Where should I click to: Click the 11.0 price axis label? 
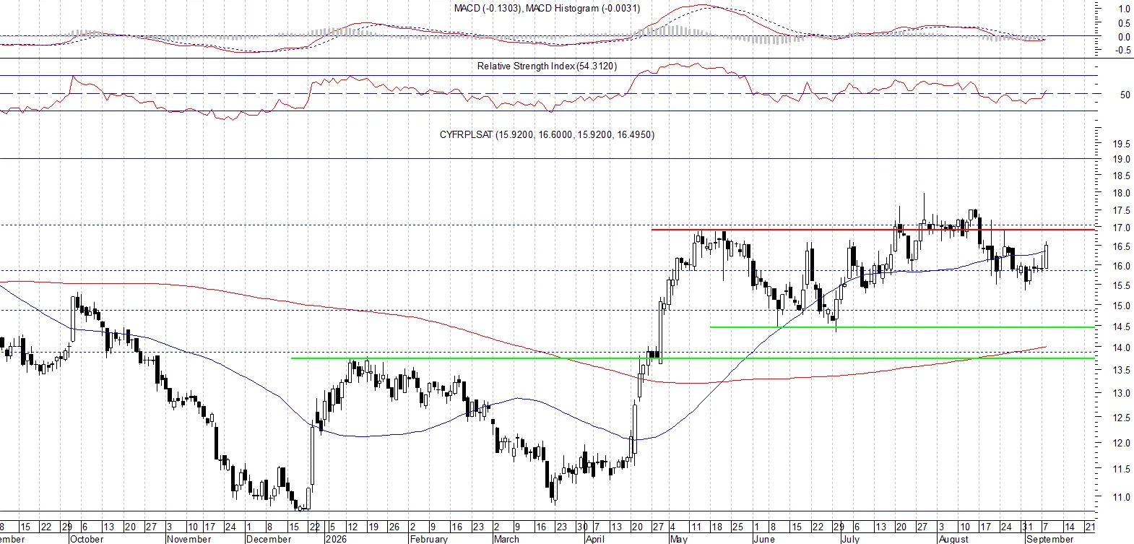tap(1121, 497)
